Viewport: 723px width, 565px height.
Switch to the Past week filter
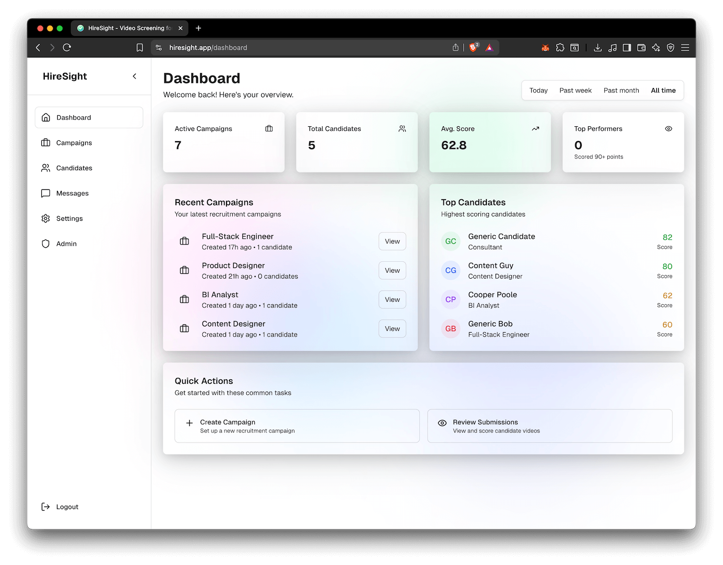click(x=575, y=90)
